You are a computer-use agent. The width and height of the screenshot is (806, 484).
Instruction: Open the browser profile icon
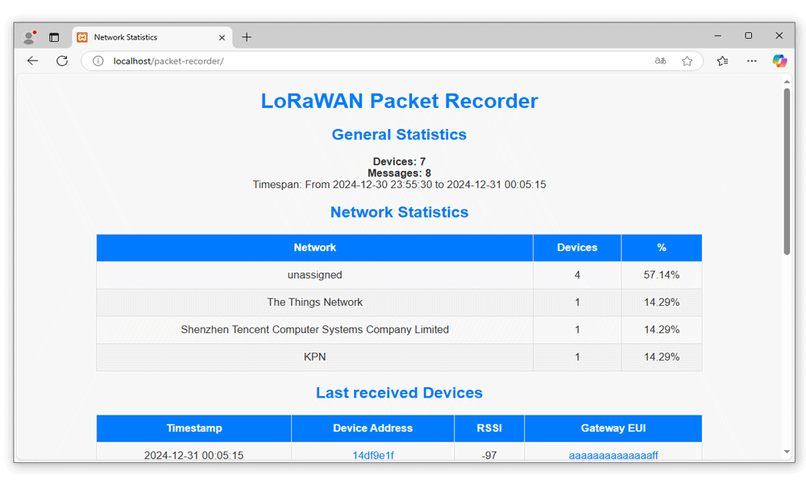point(30,37)
